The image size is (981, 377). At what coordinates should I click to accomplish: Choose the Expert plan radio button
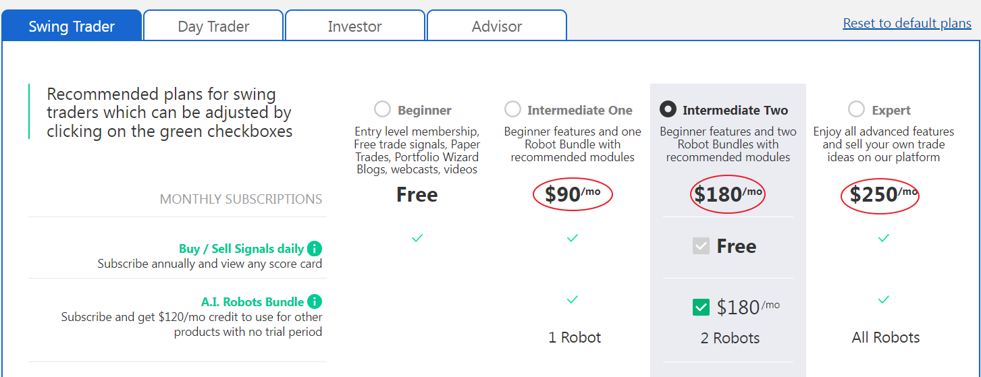(x=856, y=109)
